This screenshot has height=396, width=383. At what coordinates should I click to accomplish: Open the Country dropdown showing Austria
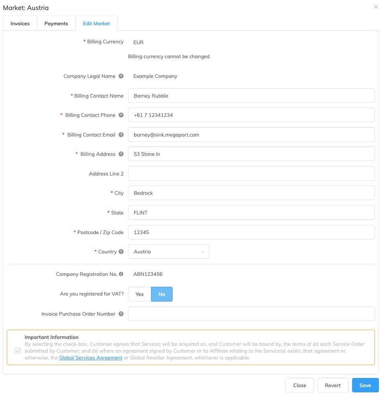click(169, 252)
